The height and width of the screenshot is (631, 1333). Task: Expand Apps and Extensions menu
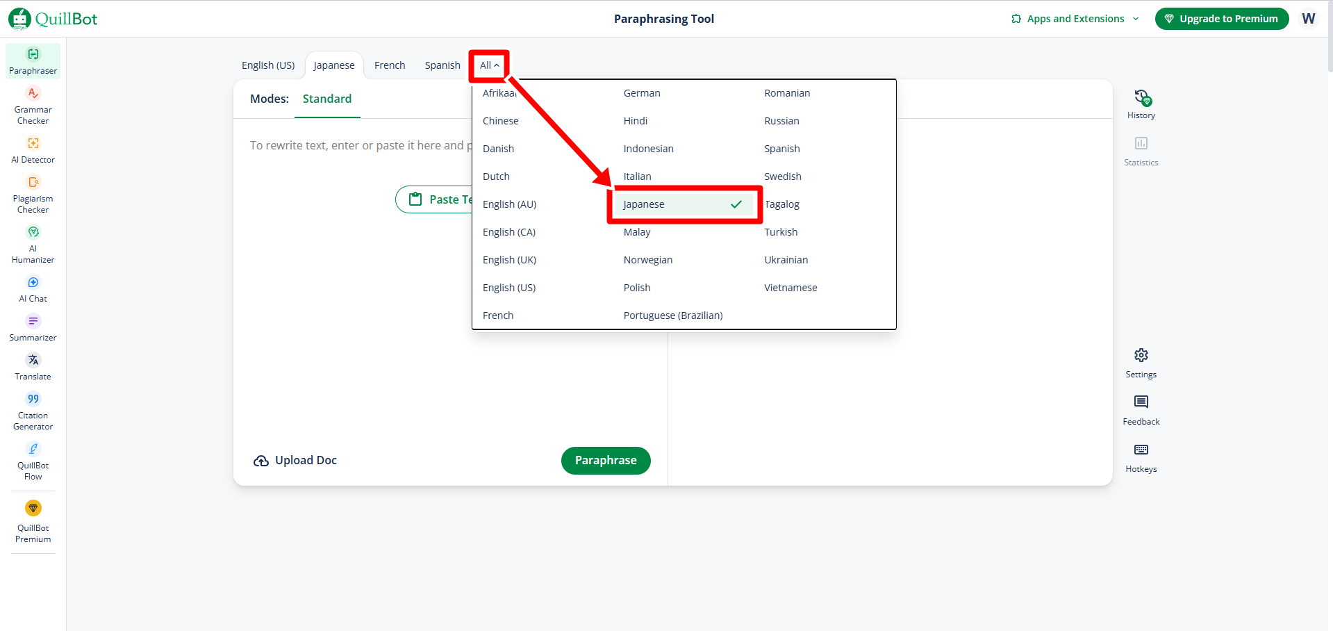coord(1075,19)
